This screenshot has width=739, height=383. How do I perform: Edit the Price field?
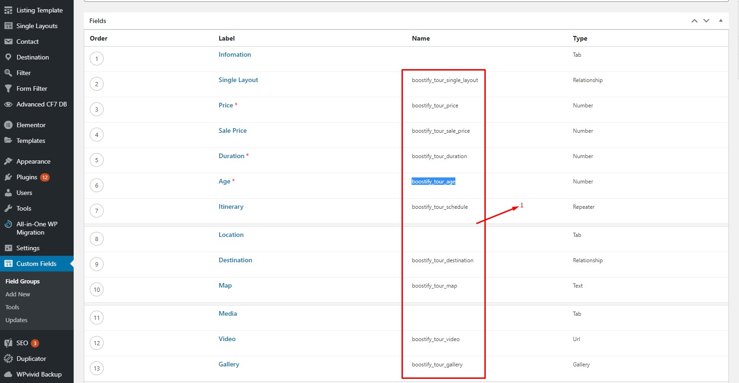coord(226,105)
